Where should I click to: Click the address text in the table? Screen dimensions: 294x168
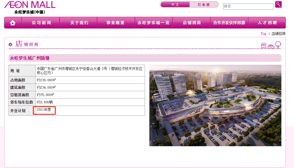click(89, 71)
